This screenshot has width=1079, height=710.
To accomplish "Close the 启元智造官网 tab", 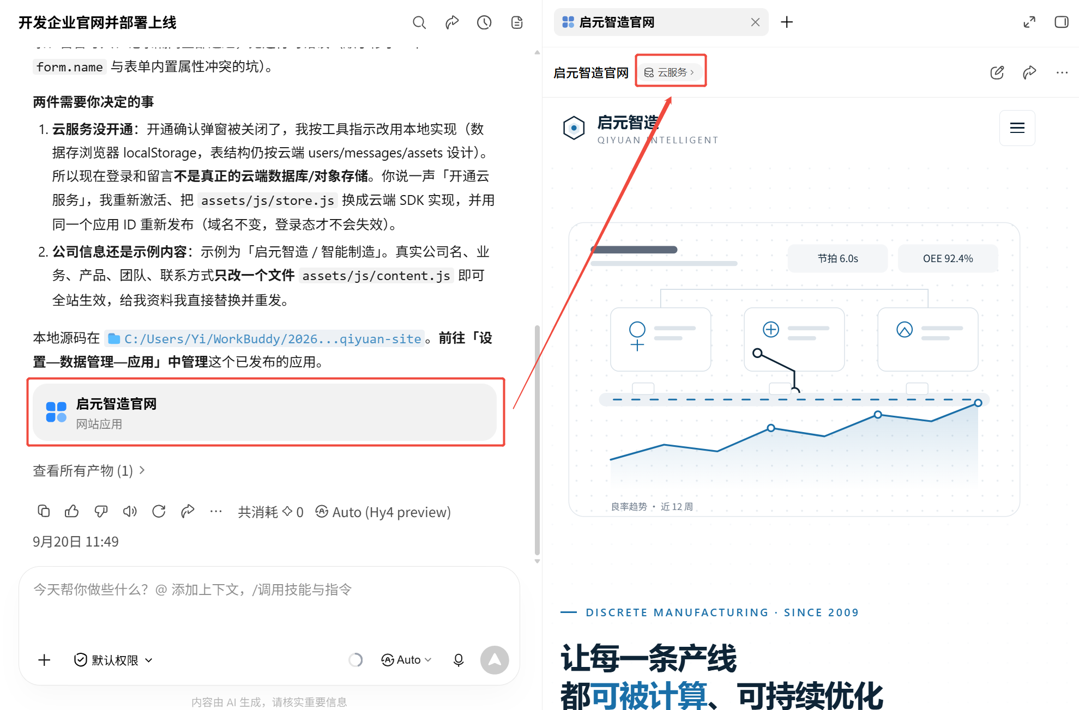I will pyautogui.click(x=755, y=22).
